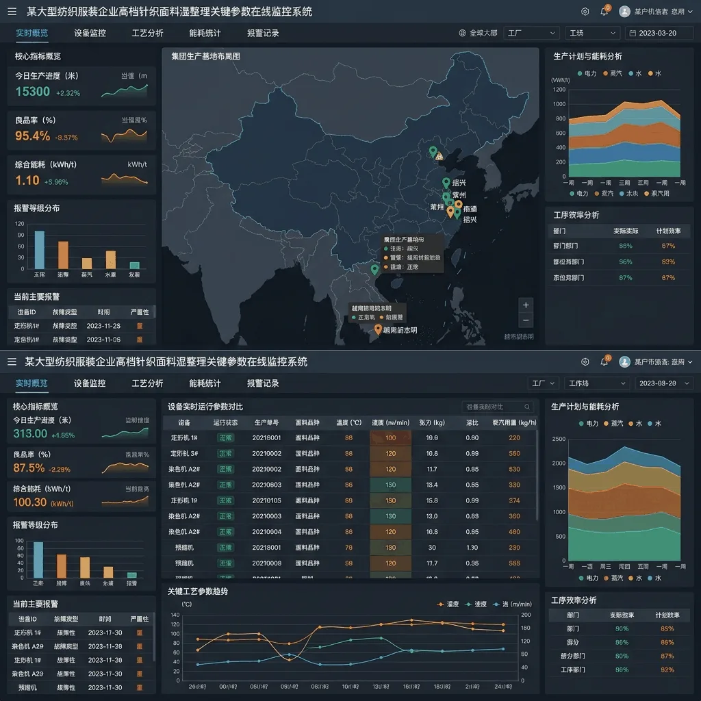
Task: Click the notification bell in top header
Action: click(604, 12)
